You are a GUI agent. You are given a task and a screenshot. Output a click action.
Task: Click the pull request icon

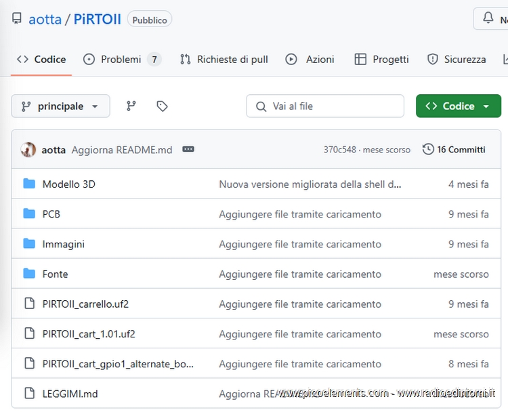[x=186, y=60]
